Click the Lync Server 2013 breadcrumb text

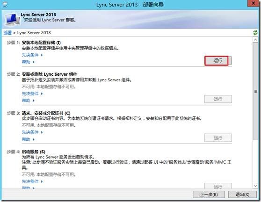click(34, 33)
